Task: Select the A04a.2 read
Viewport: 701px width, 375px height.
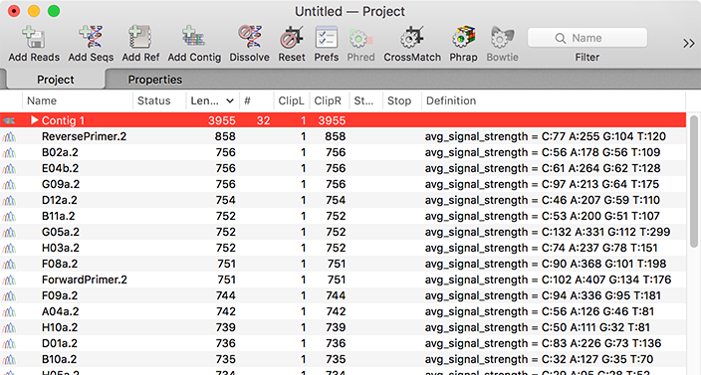Action: pos(343,311)
